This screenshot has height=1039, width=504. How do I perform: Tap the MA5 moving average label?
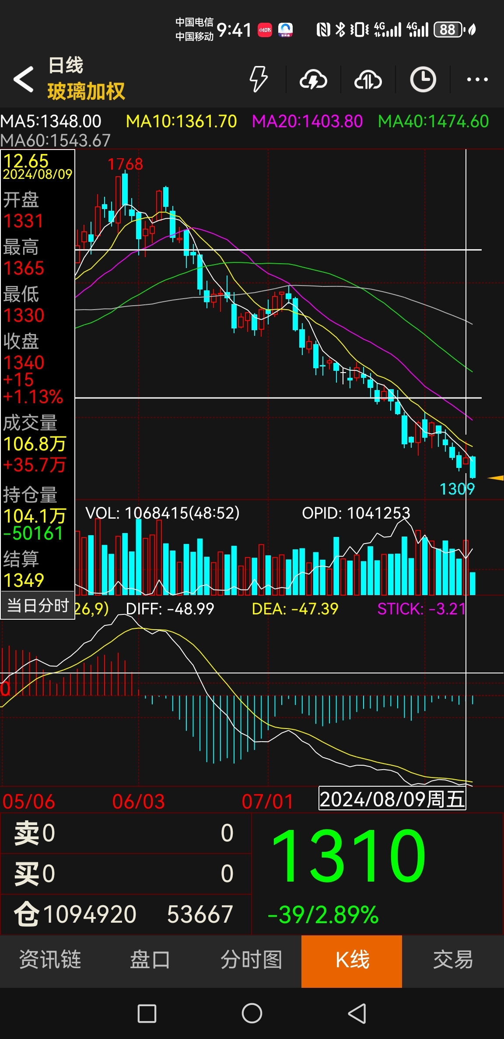(x=51, y=121)
